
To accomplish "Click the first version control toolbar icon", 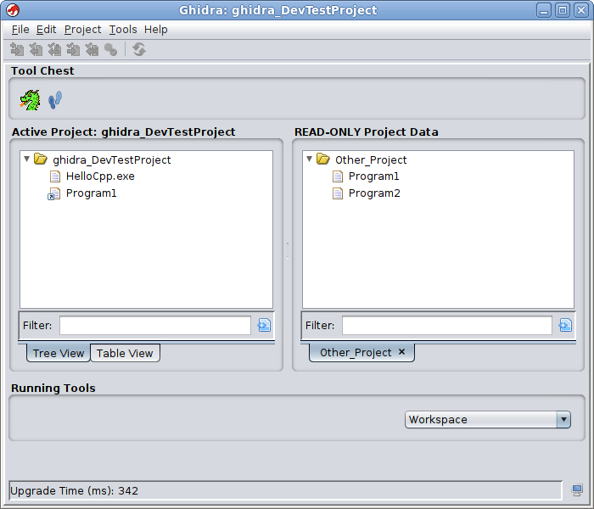I will (x=17, y=50).
